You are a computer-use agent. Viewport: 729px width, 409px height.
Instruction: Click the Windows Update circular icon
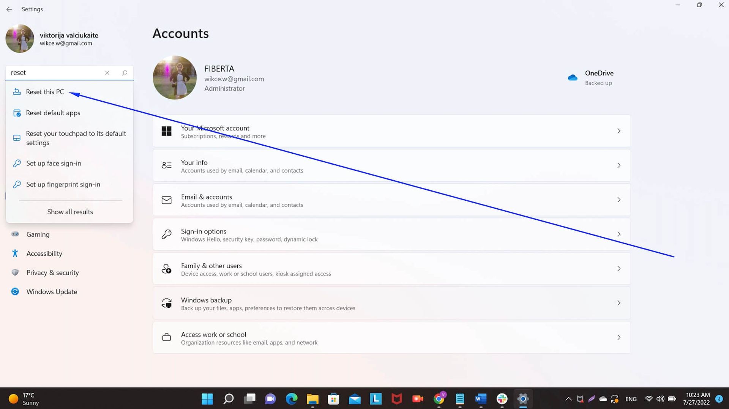(x=15, y=291)
